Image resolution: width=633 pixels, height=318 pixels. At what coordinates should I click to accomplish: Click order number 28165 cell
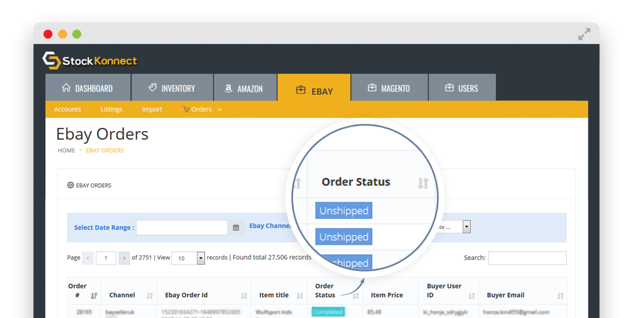pos(84,312)
